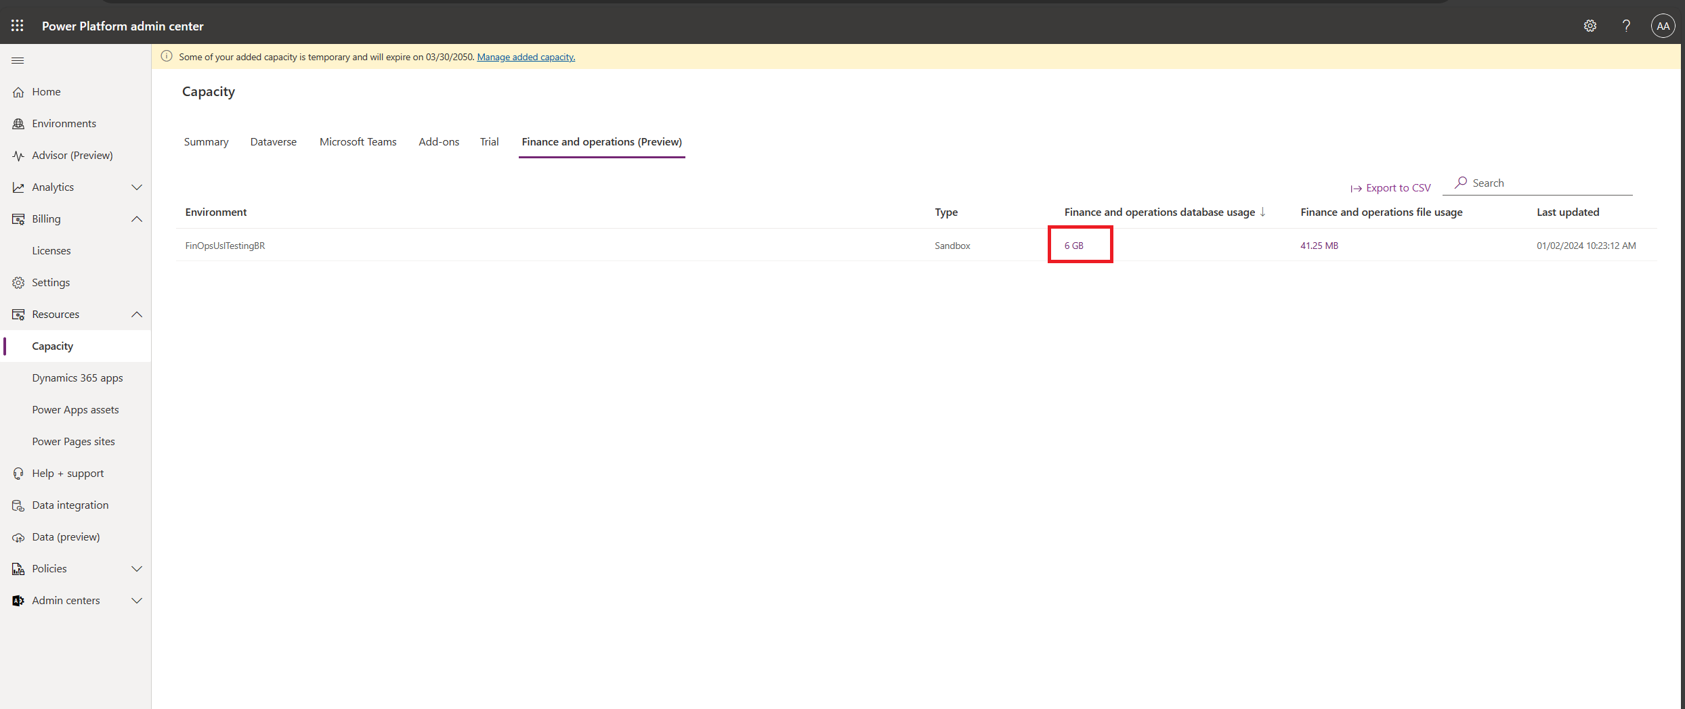Select the Trial tab
The height and width of the screenshot is (709, 1685).
[x=489, y=142]
